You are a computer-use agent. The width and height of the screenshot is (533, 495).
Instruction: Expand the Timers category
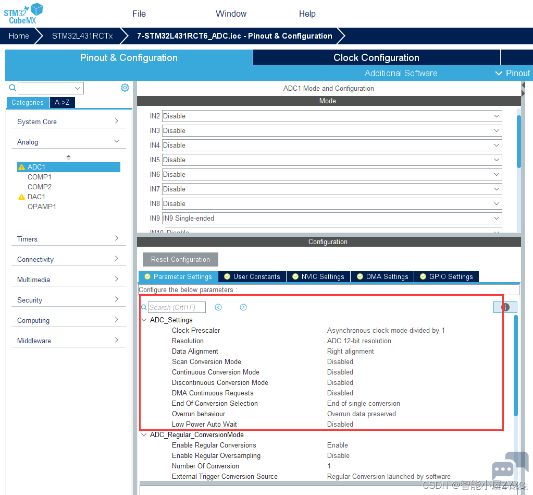pos(68,239)
